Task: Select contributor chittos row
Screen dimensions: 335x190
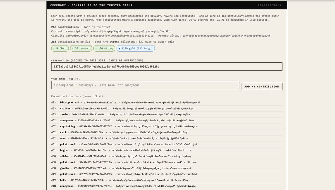Action: click(167, 108)
